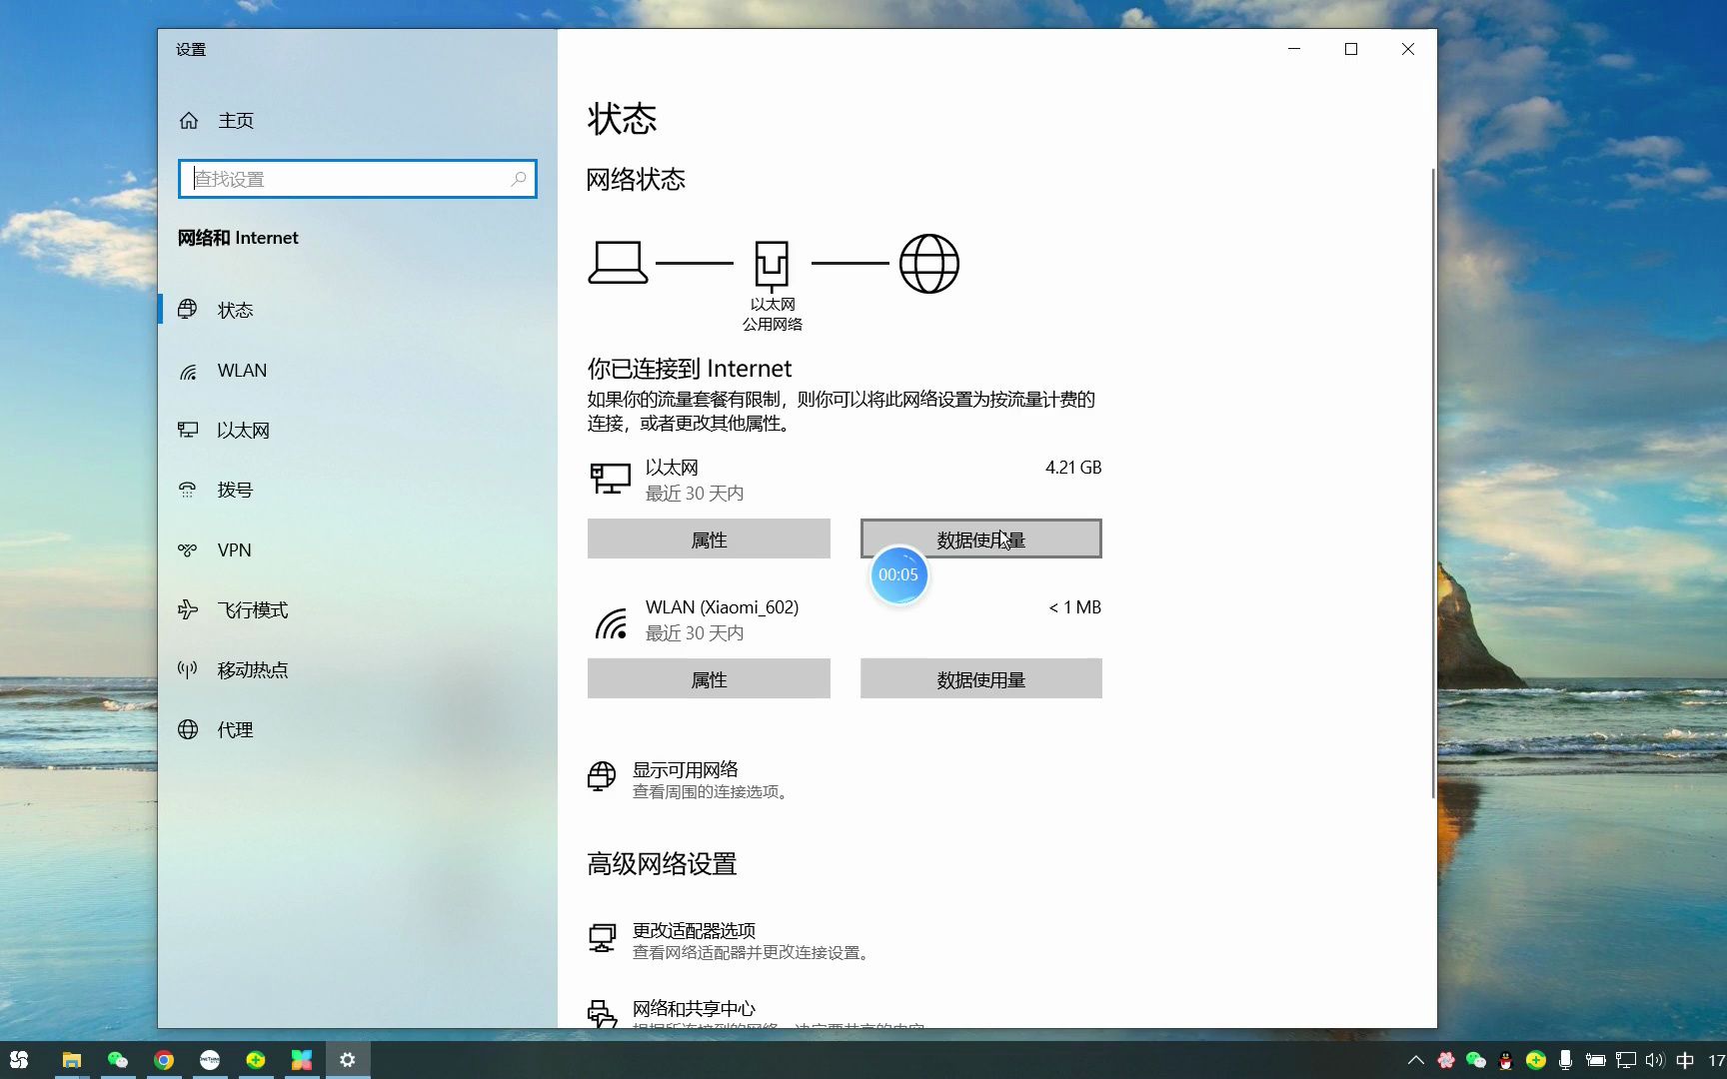View 数据使用量 for WLAN (Xiaomi_602)
This screenshot has width=1727, height=1079.
[x=979, y=678]
